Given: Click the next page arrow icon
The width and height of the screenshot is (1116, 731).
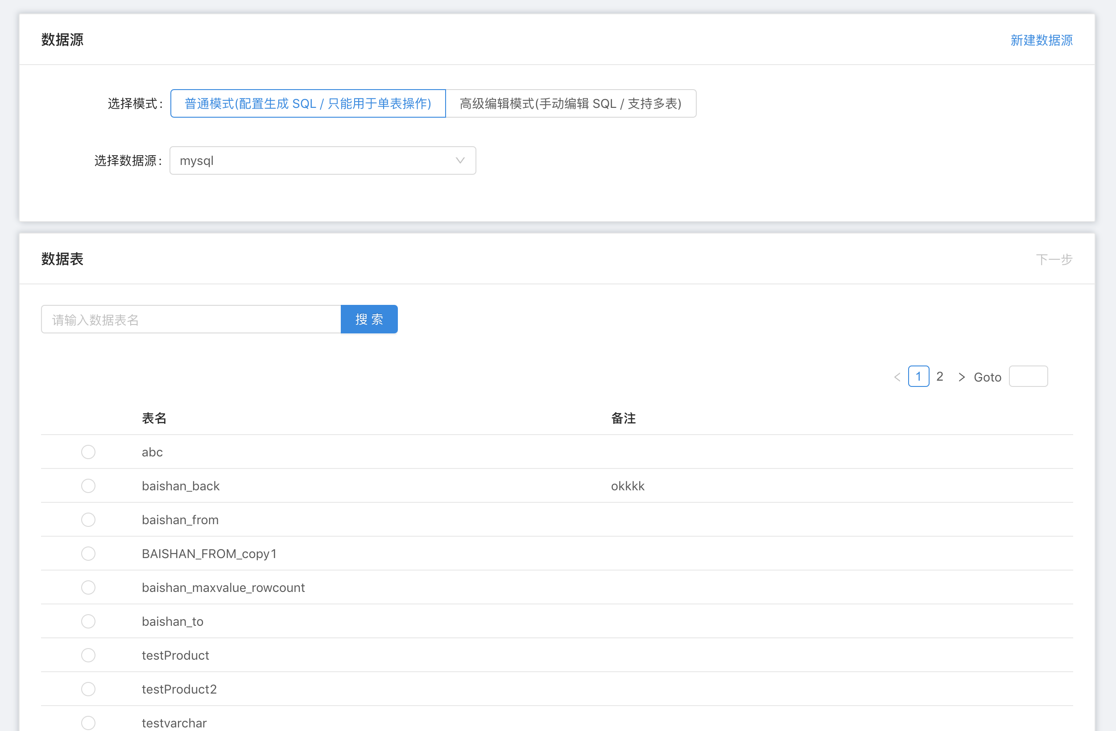Looking at the screenshot, I should pos(961,377).
